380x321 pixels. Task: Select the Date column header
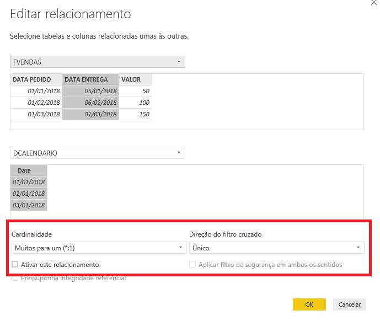coord(29,170)
